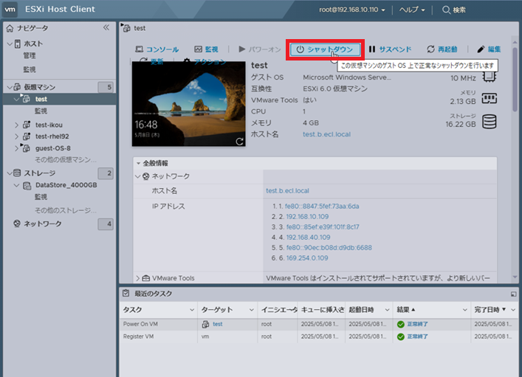Click the test-rhel92 VM icon
This screenshot has width=522, height=377.
pos(27,136)
